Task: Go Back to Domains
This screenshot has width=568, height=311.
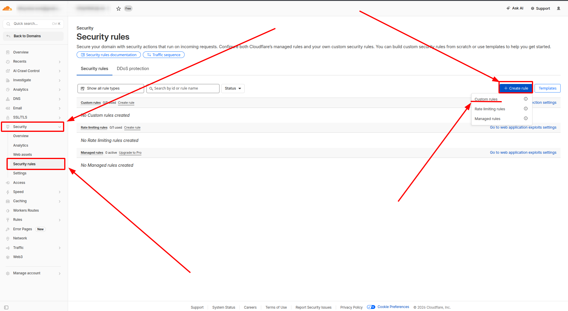Action: [x=33, y=36]
